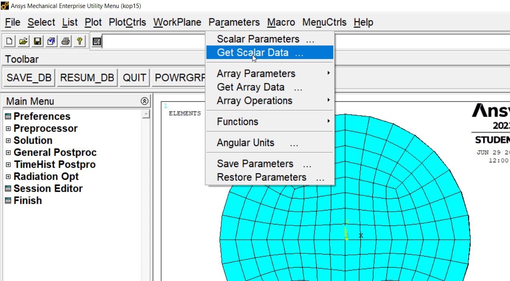Click the New Analysis toolbar icon
The height and width of the screenshot is (281, 510).
pos(9,41)
